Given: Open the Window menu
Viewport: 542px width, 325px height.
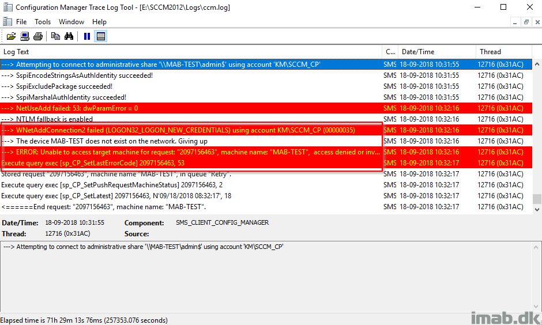Looking at the screenshot, I should [x=71, y=22].
